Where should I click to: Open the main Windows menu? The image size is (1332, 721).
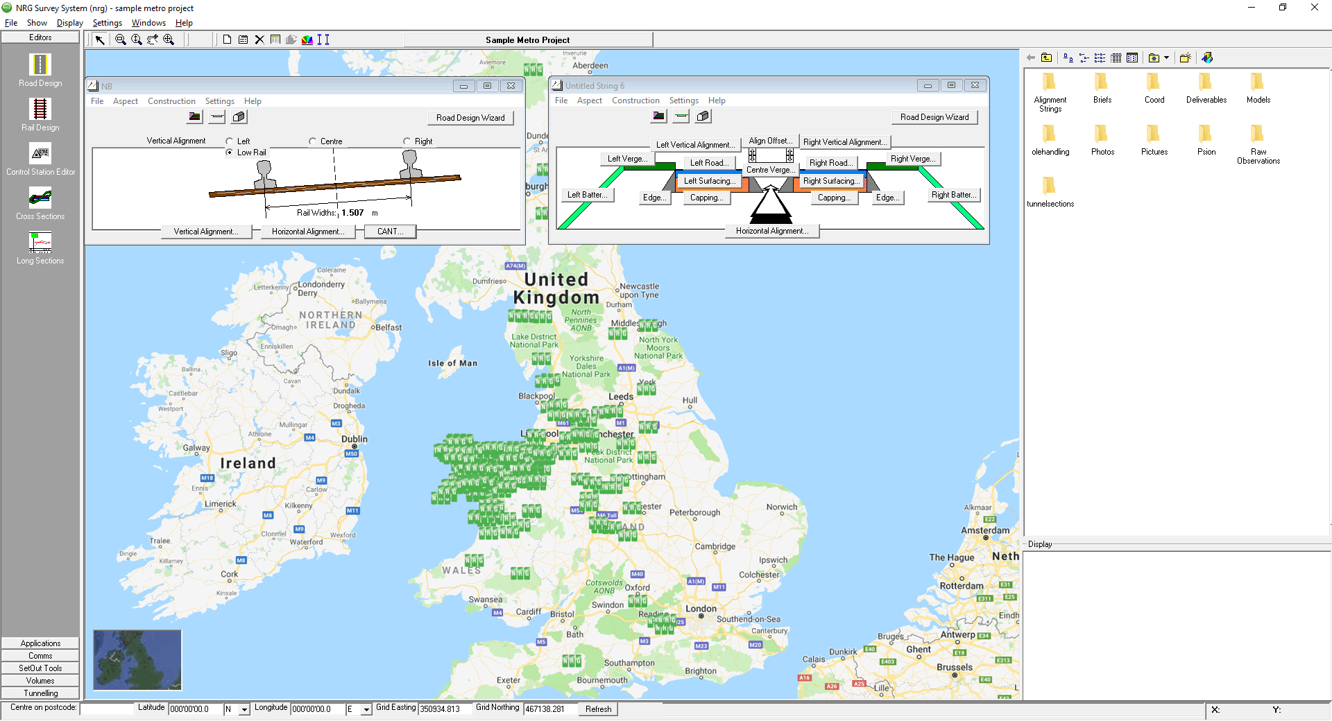pyautogui.click(x=148, y=23)
